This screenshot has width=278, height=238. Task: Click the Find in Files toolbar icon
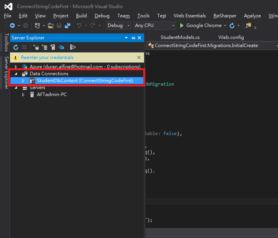tap(248, 26)
